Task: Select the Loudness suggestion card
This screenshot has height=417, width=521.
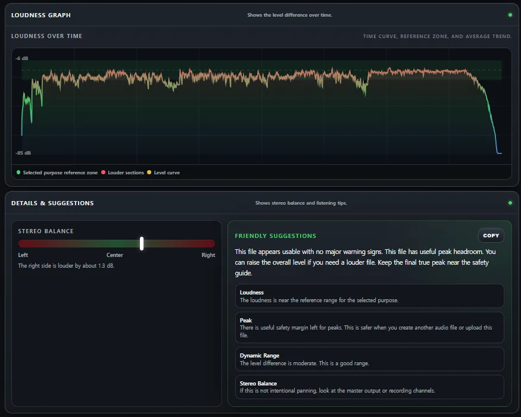Action: coord(370,296)
